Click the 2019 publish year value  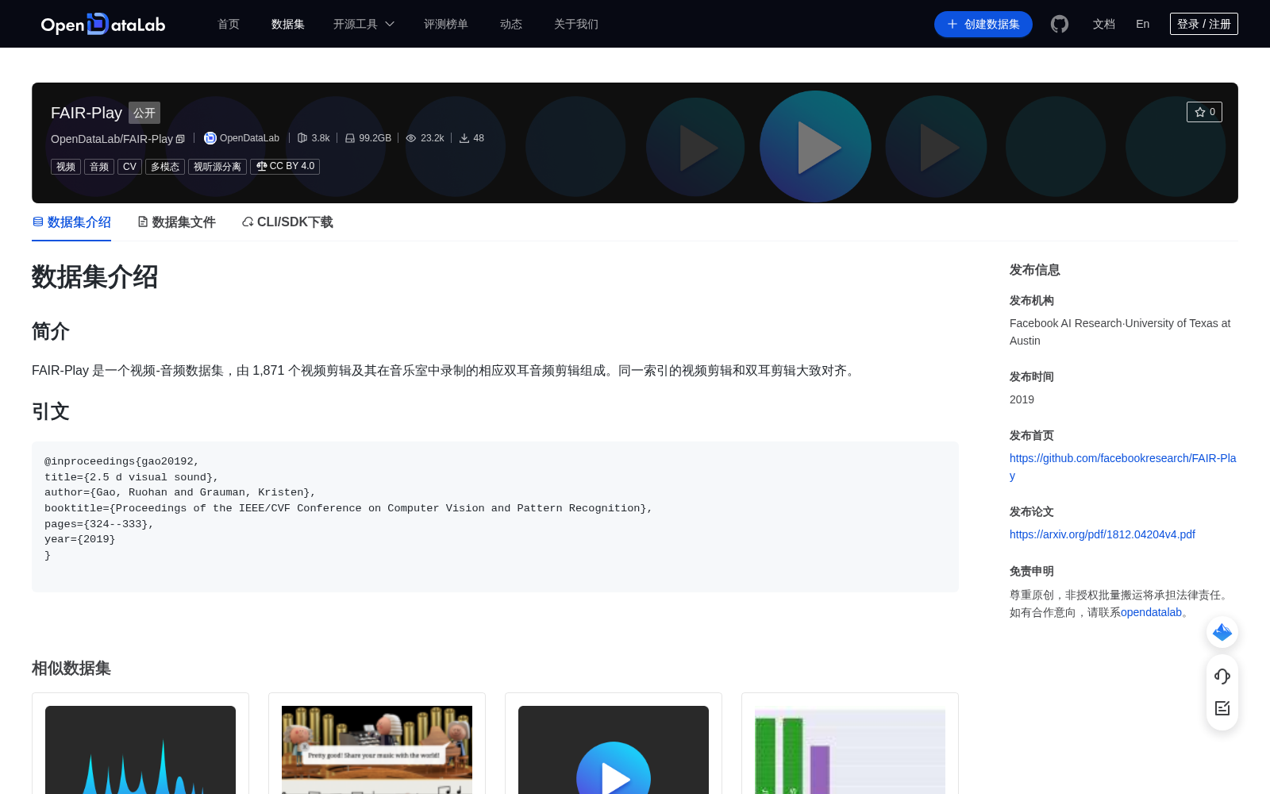(1022, 399)
